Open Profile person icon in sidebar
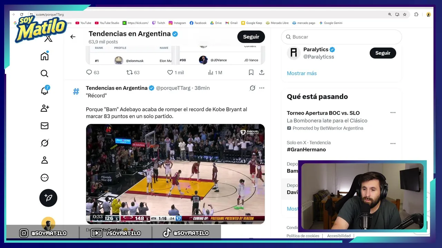This screenshot has width=442, height=248. click(45, 160)
